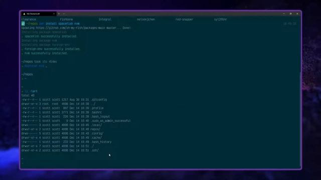Click the theme name 'nelsonjchen'
The image size is (321, 180).
(x=146, y=19)
